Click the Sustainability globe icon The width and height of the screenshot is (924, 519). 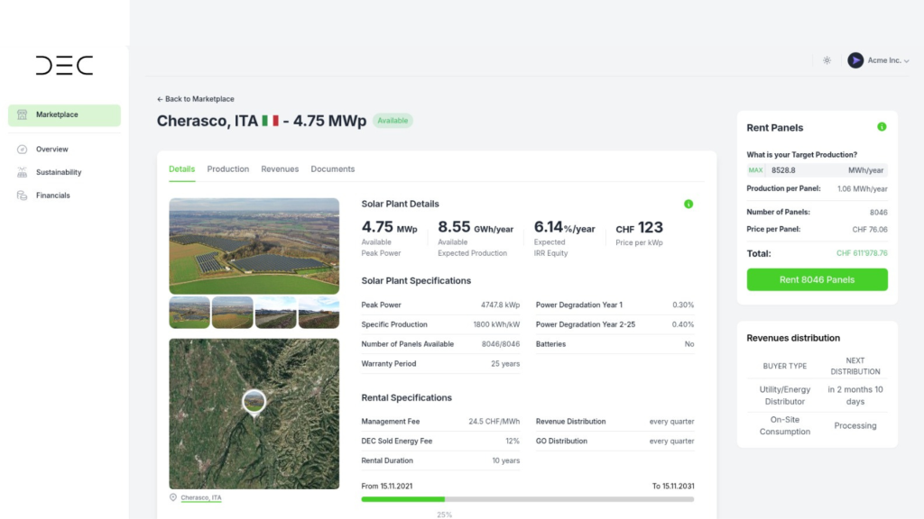tap(23, 172)
